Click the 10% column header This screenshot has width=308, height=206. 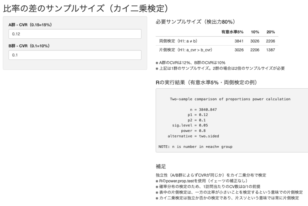pos(255,32)
